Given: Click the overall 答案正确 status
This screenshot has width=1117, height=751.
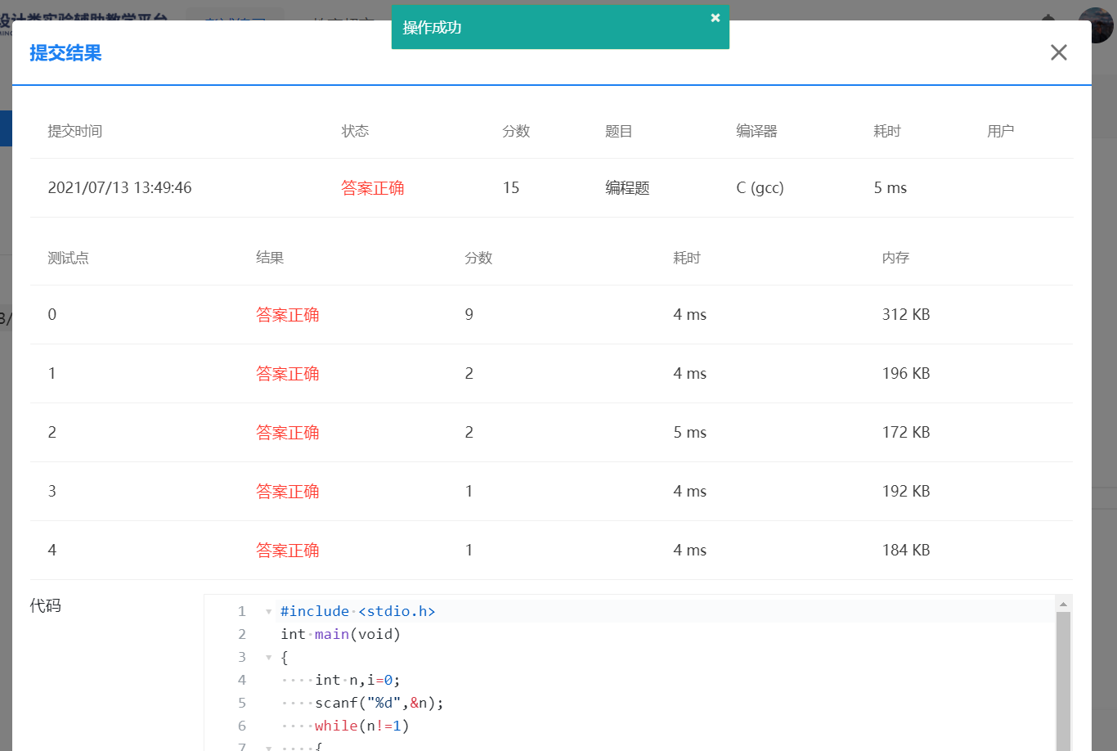Looking at the screenshot, I should click(372, 188).
